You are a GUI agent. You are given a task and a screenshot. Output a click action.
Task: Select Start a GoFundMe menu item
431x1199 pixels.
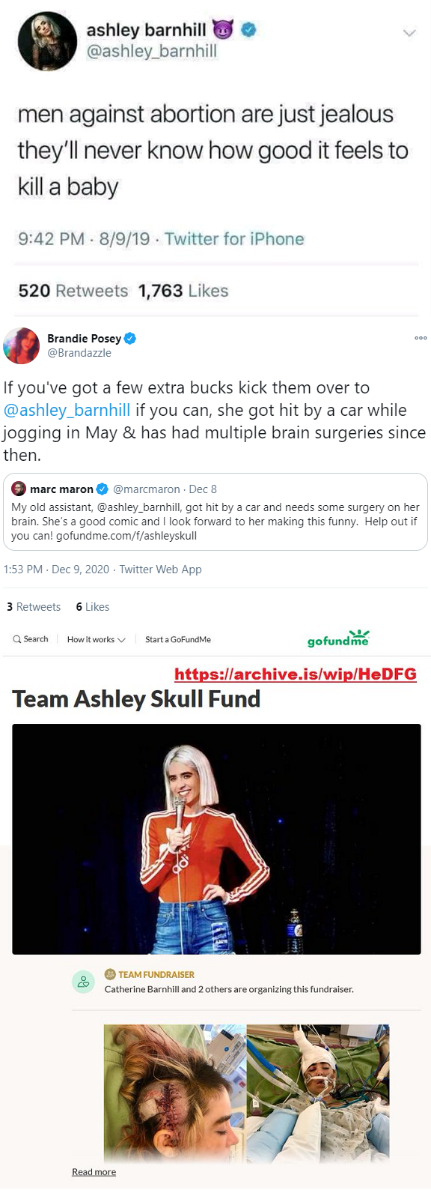tap(178, 639)
